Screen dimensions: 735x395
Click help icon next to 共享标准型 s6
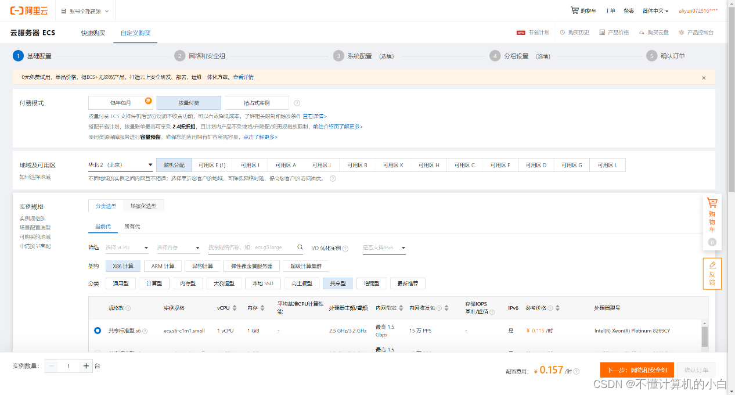(145, 331)
